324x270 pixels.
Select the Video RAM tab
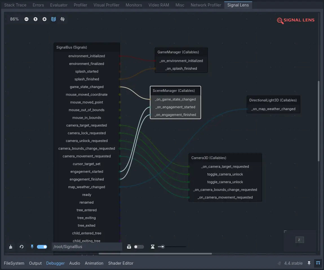pyautogui.click(x=159, y=5)
